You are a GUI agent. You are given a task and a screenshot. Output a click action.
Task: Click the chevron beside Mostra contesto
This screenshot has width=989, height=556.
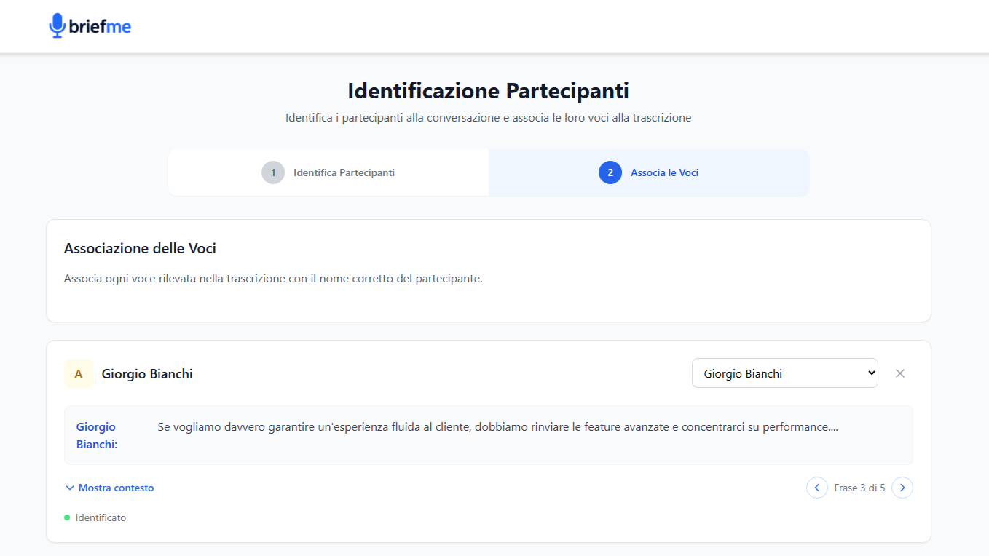click(70, 488)
